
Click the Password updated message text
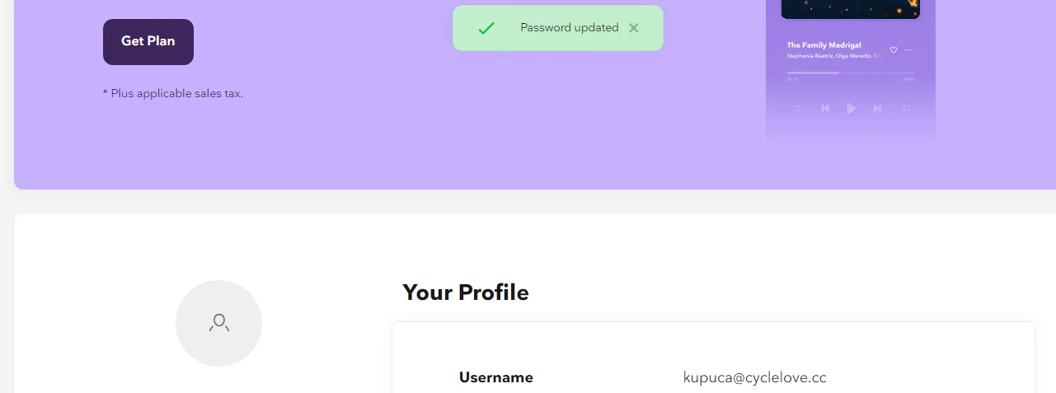(x=570, y=28)
